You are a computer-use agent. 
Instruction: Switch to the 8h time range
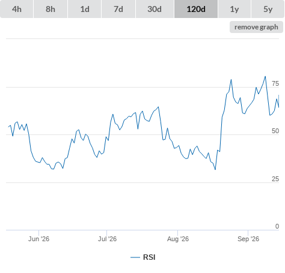pyautogui.click(x=51, y=9)
